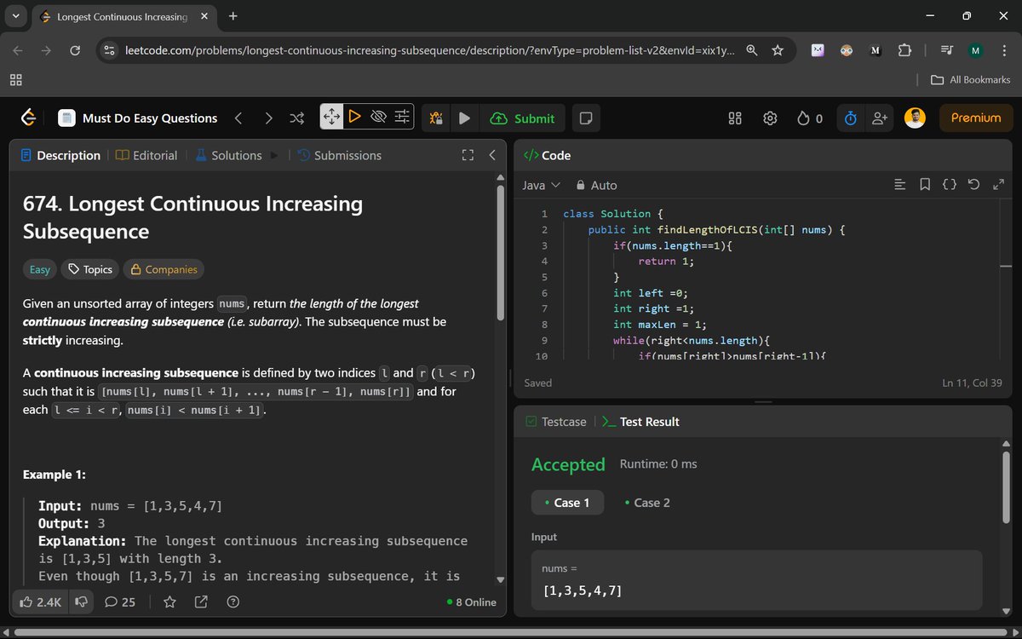Start the timer stopwatch icon
This screenshot has height=639, width=1022.
coord(850,118)
